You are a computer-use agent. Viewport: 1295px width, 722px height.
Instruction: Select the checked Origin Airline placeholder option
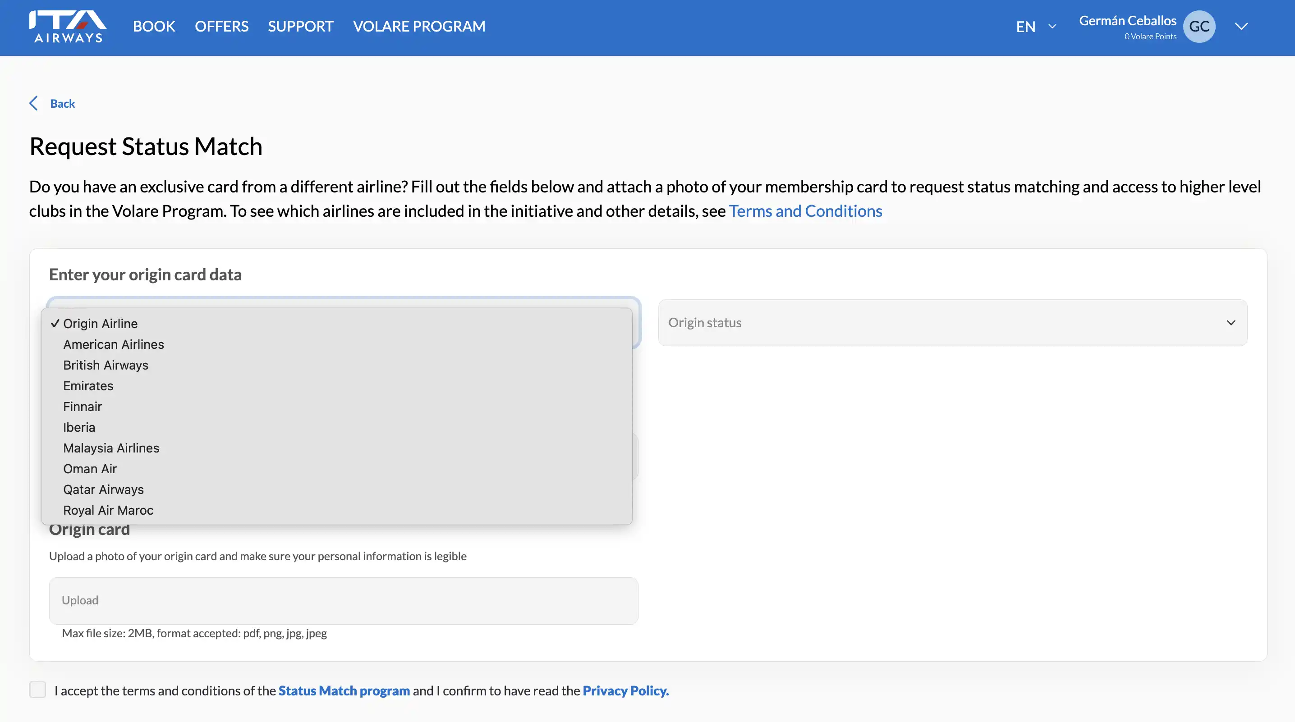point(336,324)
